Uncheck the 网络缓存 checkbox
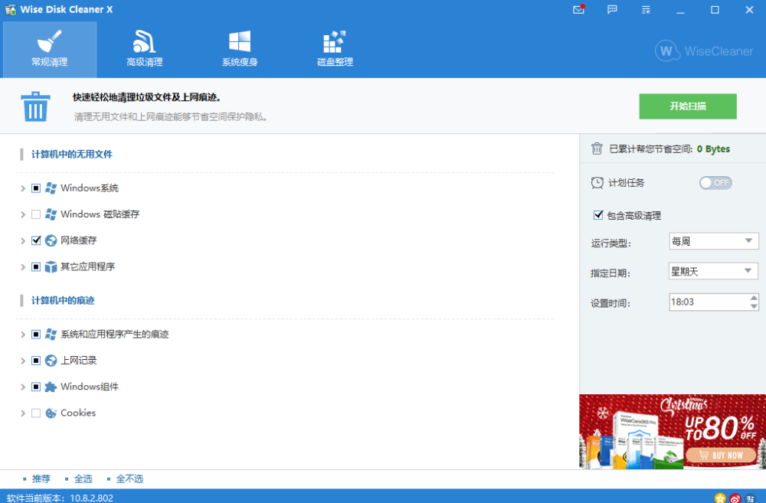The width and height of the screenshot is (766, 503). (x=36, y=240)
